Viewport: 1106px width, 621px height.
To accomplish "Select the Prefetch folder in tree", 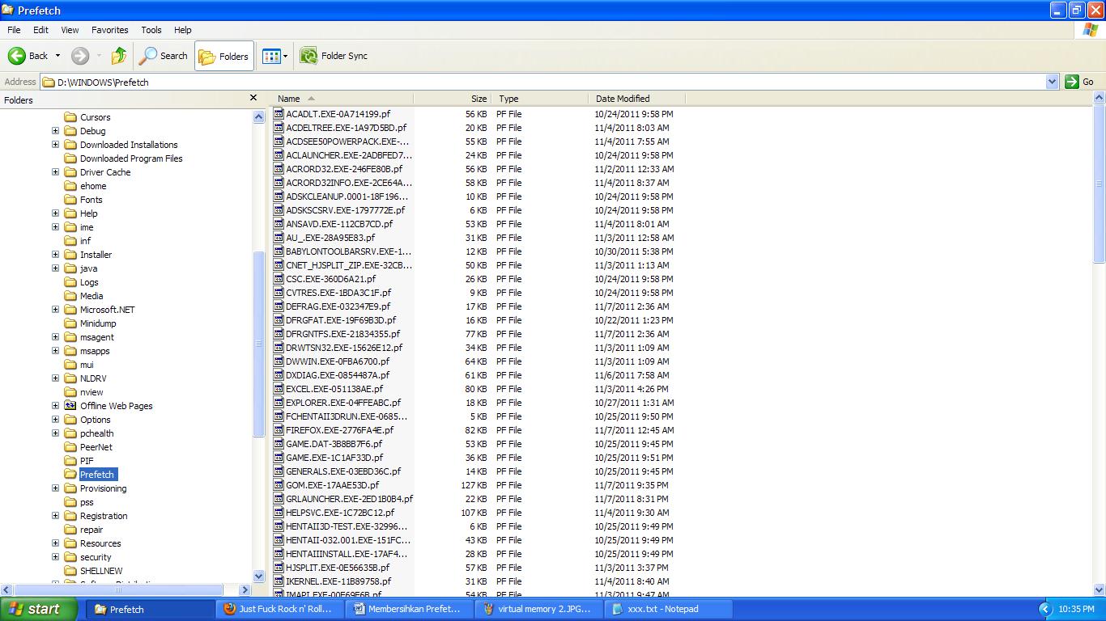I will pos(97,475).
